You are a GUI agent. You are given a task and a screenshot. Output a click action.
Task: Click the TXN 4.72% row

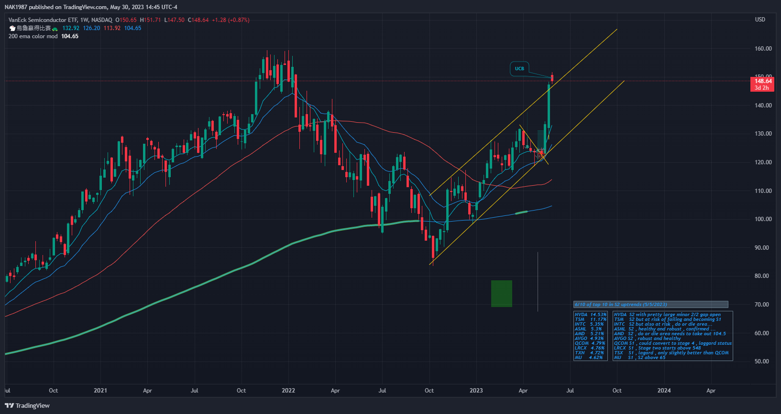[589, 353]
